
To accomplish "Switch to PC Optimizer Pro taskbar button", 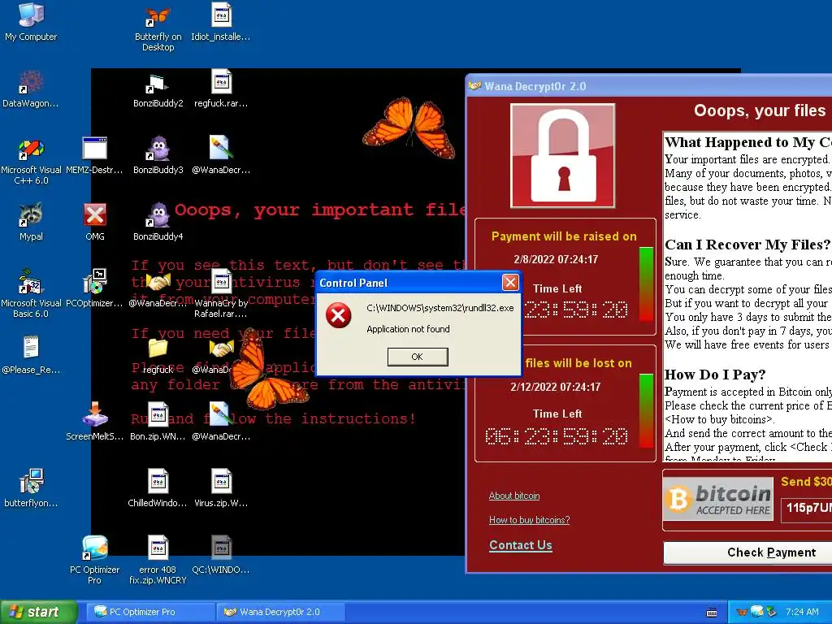I will click(149, 612).
